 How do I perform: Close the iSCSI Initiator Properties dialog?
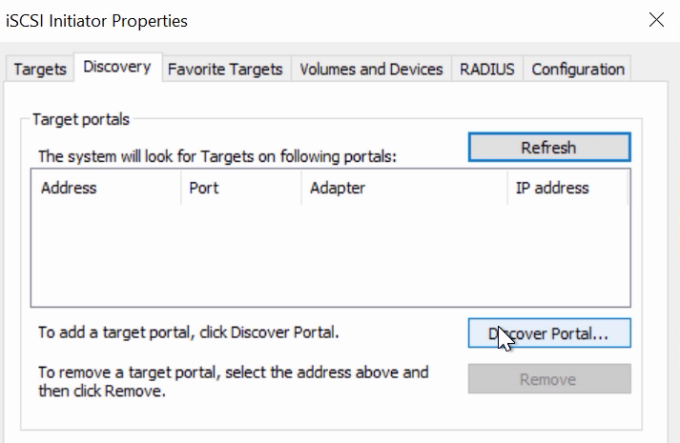[656, 19]
